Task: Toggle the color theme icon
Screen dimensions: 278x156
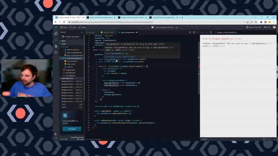Action: pyautogui.click(x=56, y=134)
